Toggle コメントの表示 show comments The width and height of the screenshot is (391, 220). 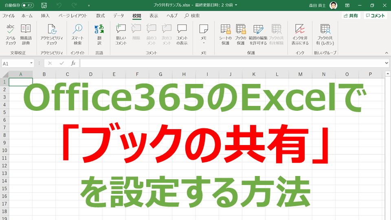182,34
